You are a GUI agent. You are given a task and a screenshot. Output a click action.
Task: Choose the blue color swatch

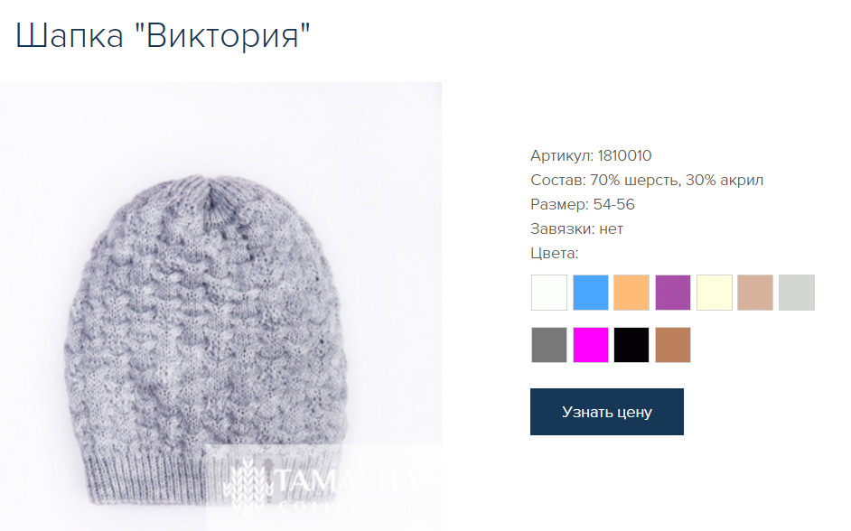(x=591, y=293)
